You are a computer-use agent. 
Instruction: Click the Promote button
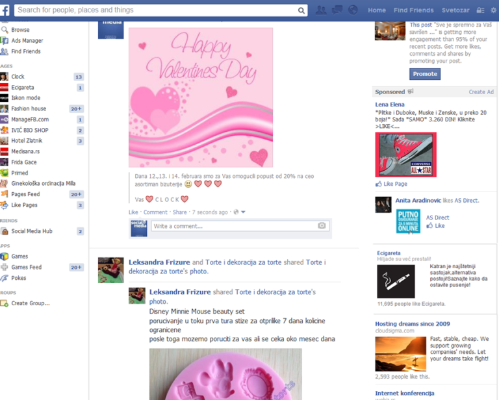[425, 74]
